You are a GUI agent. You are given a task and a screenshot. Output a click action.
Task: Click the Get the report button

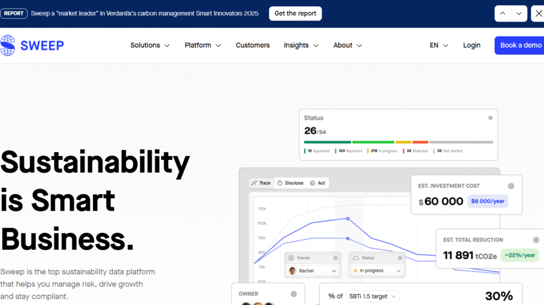295,14
